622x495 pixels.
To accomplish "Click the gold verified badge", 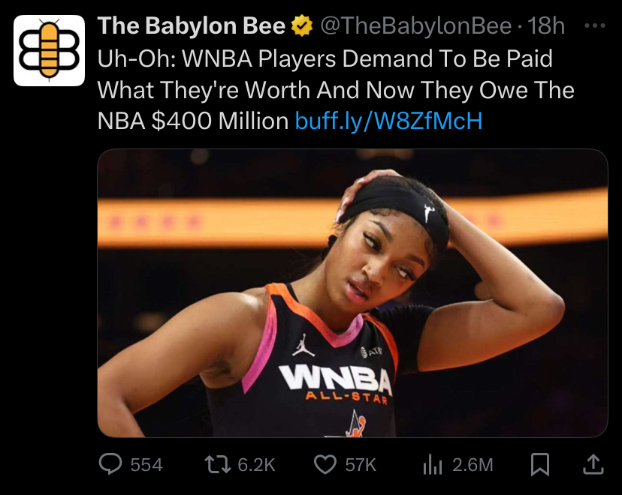I will click(x=302, y=25).
